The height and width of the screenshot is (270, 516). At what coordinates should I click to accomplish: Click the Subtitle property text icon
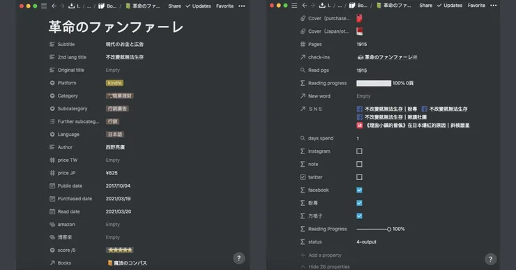tap(52, 44)
